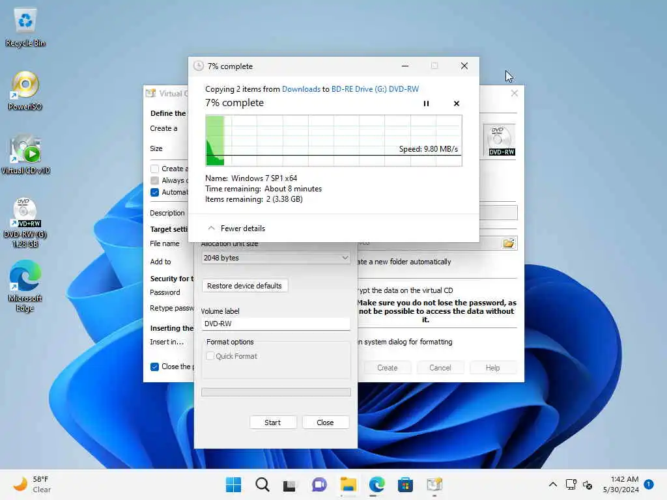667x500 pixels.
Task: Click 'Time remaining: About 8 minutes' text
Action: [264, 189]
